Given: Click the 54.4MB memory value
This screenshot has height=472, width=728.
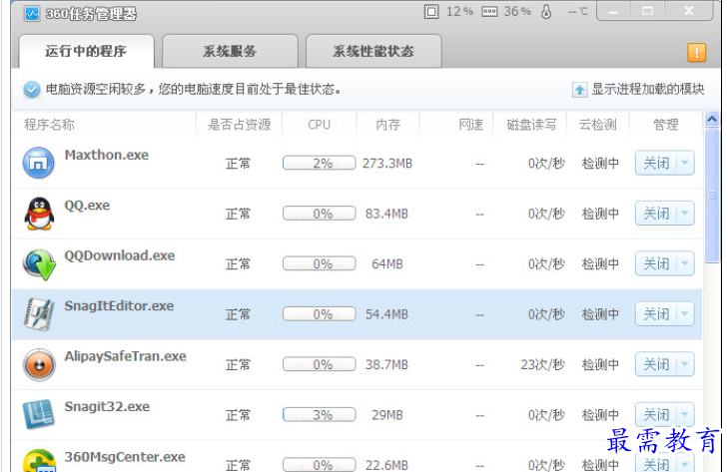Looking at the screenshot, I should point(386,314).
